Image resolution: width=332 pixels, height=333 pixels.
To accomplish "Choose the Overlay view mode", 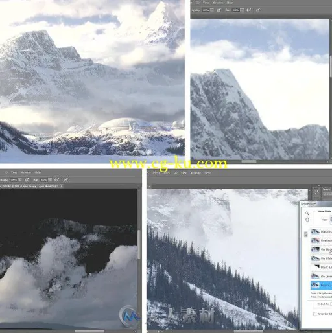I will (322, 240).
